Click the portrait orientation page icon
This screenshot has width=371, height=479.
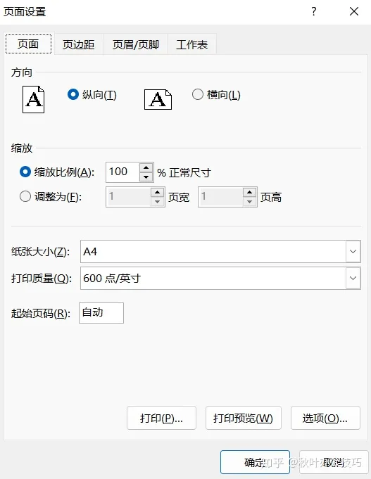click(x=33, y=100)
